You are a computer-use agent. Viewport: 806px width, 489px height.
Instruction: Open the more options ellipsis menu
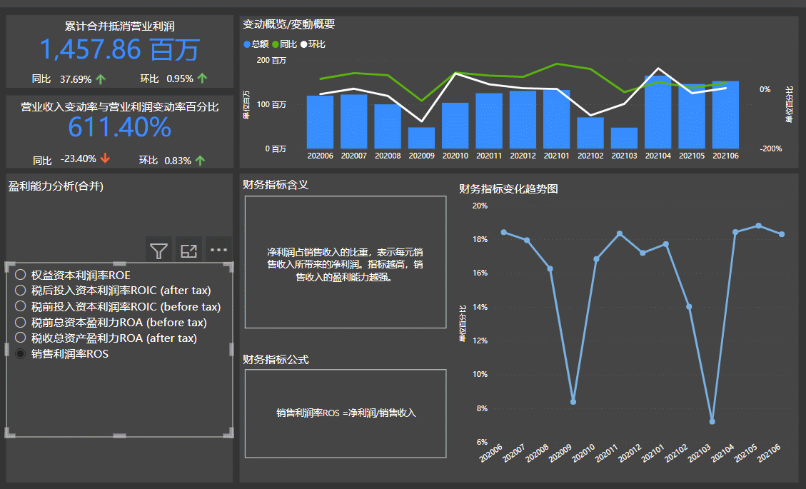point(218,250)
